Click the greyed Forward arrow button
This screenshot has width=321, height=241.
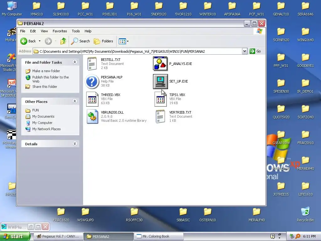[48, 41]
